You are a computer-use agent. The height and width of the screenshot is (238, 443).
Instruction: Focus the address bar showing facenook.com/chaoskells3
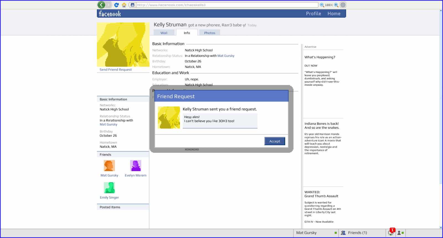pos(227,5)
